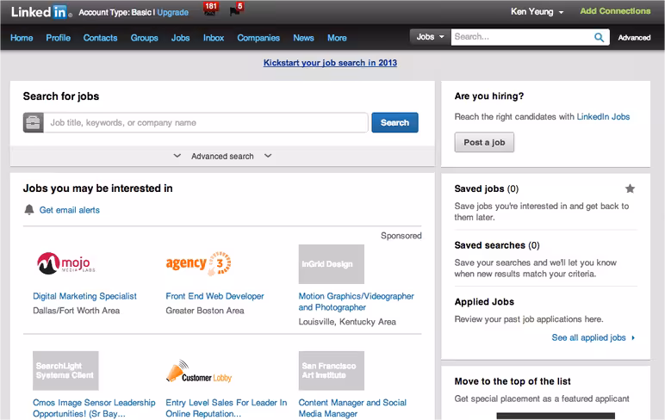The width and height of the screenshot is (665, 420).
Task: Click the Upgrade account link
Action: 172,12
